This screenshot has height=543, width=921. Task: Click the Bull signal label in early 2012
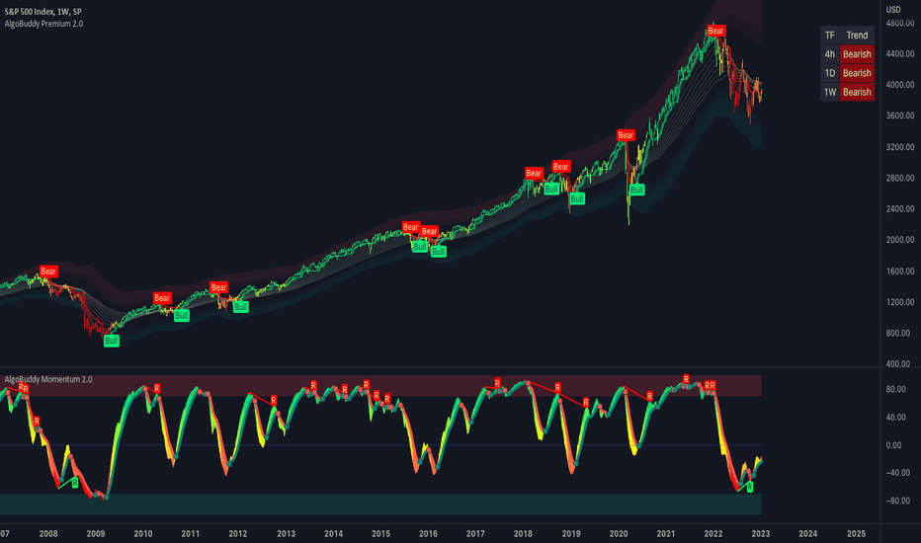pyautogui.click(x=241, y=307)
